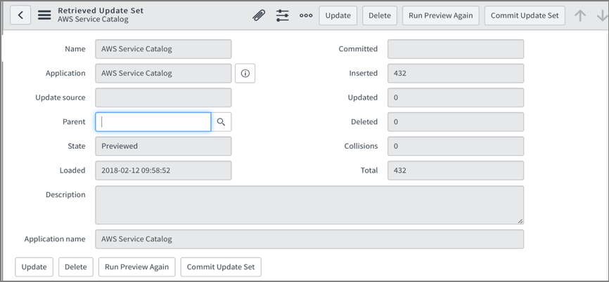Go to next record with down arrow
Image resolution: width=609 pixels, height=282 pixels.
[x=602, y=15]
